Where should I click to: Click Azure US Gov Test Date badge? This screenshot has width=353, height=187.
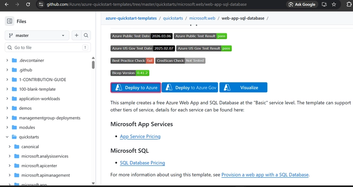143,48
